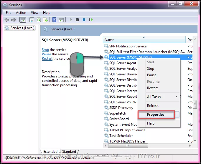Click the Refresh toolbar icon
The width and height of the screenshot is (201, 164).
point(39,20)
